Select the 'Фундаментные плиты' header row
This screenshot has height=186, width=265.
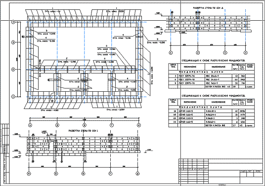click(212, 107)
